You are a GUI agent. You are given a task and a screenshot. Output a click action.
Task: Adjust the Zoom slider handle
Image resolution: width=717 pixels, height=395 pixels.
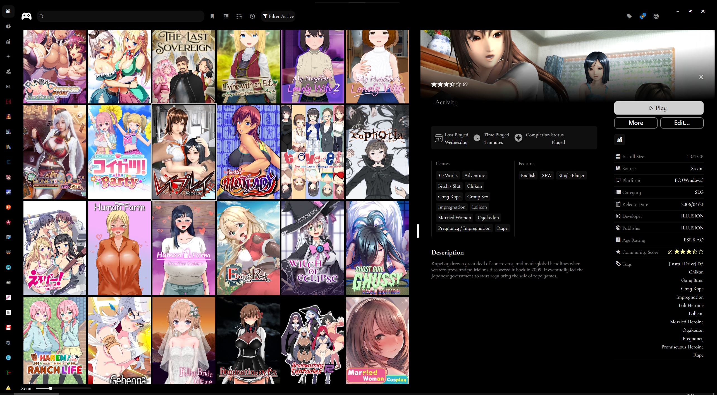(x=51, y=388)
